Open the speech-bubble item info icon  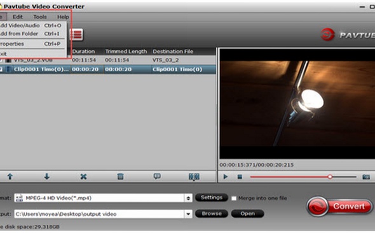tap(157, 177)
